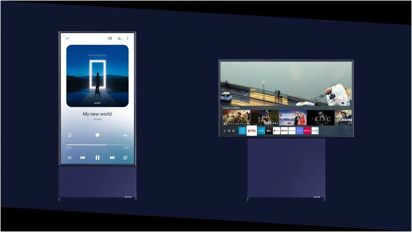The width and height of the screenshot is (412, 232).
Task: Open the Apple TV app
Action: coord(269,131)
